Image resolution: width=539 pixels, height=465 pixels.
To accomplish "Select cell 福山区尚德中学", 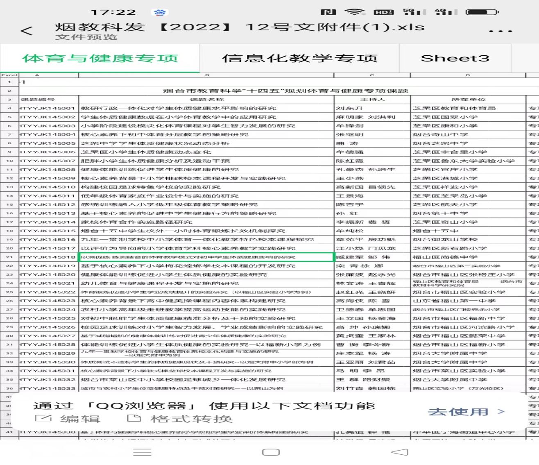I will pyautogui.click(x=468, y=257).
